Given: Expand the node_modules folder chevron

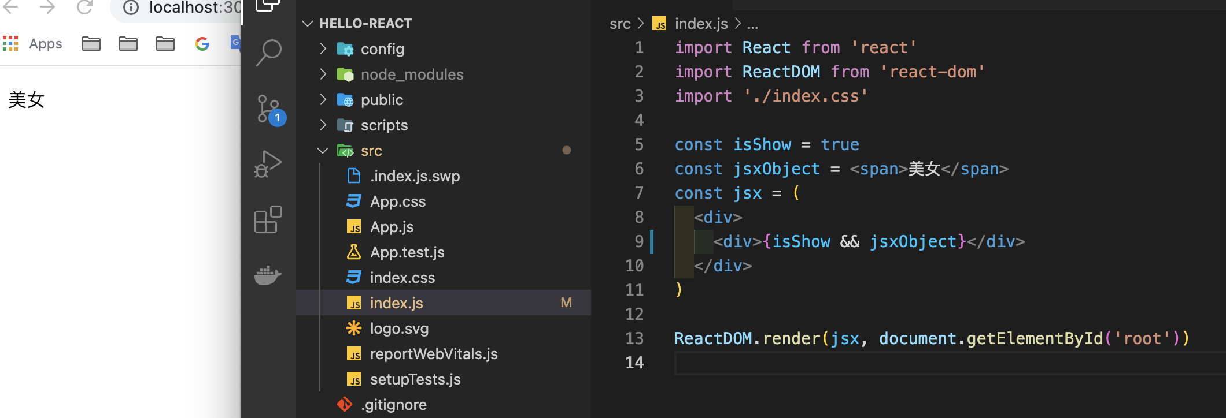Looking at the screenshot, I should (323, 74).
